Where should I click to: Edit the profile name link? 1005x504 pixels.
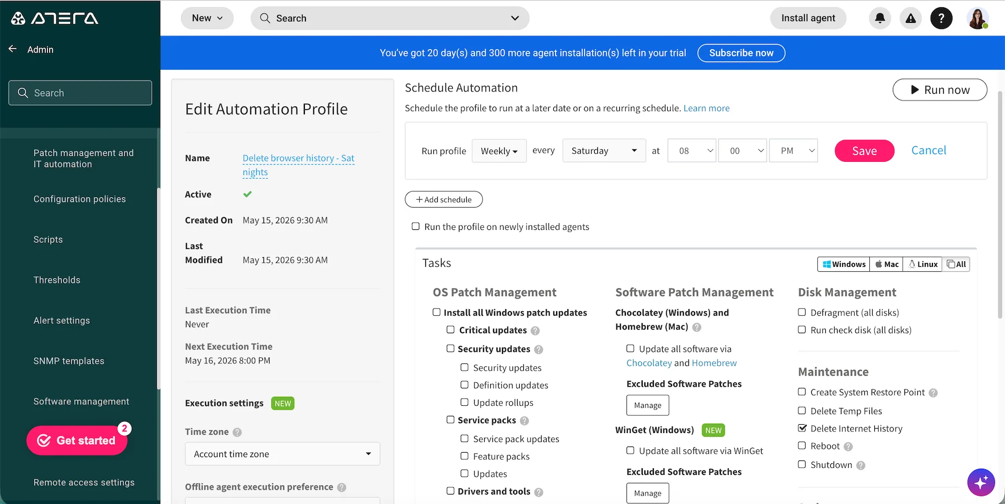[x=298, y=165]
